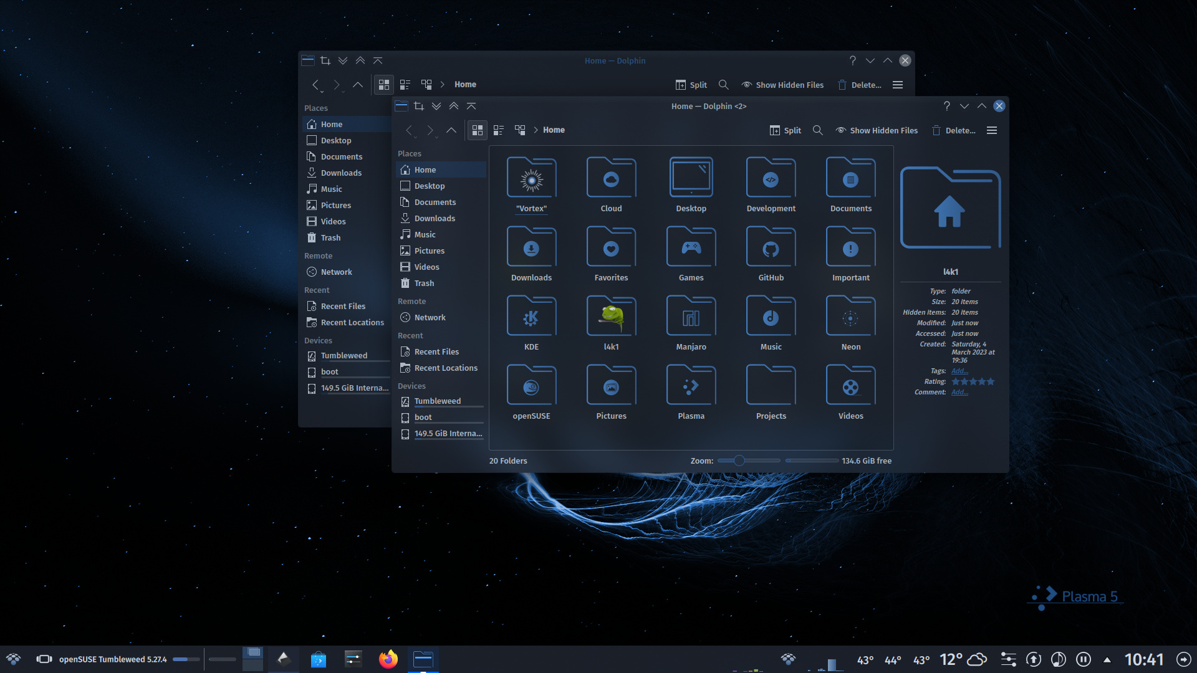Screen dimensions: 1197x673
Task: Select Documents in Dolphin <2> Places panel
Action: pyautogui.click(x=441, y=202)
